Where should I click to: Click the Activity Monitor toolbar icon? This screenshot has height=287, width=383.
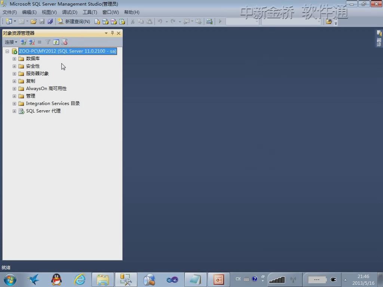click(x=209, y=21)
